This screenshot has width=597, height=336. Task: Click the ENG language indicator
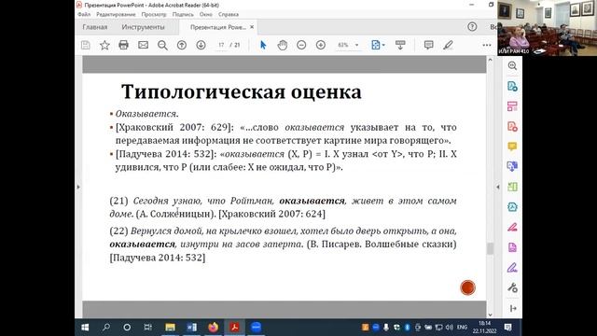click(462, 328)
